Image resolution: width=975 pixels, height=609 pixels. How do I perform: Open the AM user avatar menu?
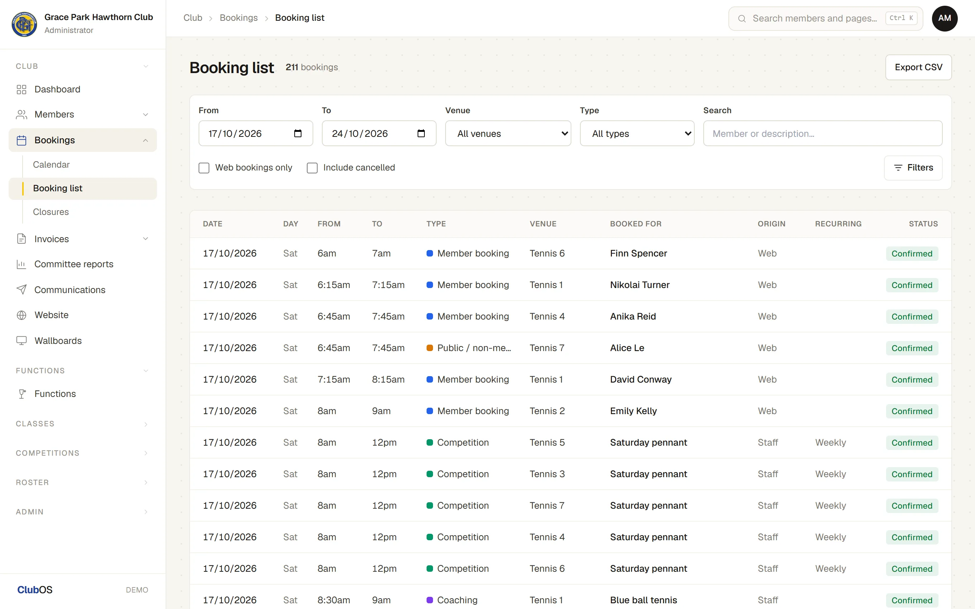tap(945, 19)
